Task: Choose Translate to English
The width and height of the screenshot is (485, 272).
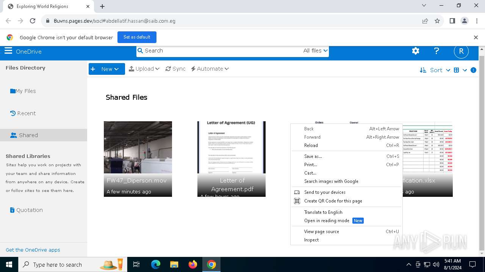Action: pyautogui.click(x=346, y=212)
